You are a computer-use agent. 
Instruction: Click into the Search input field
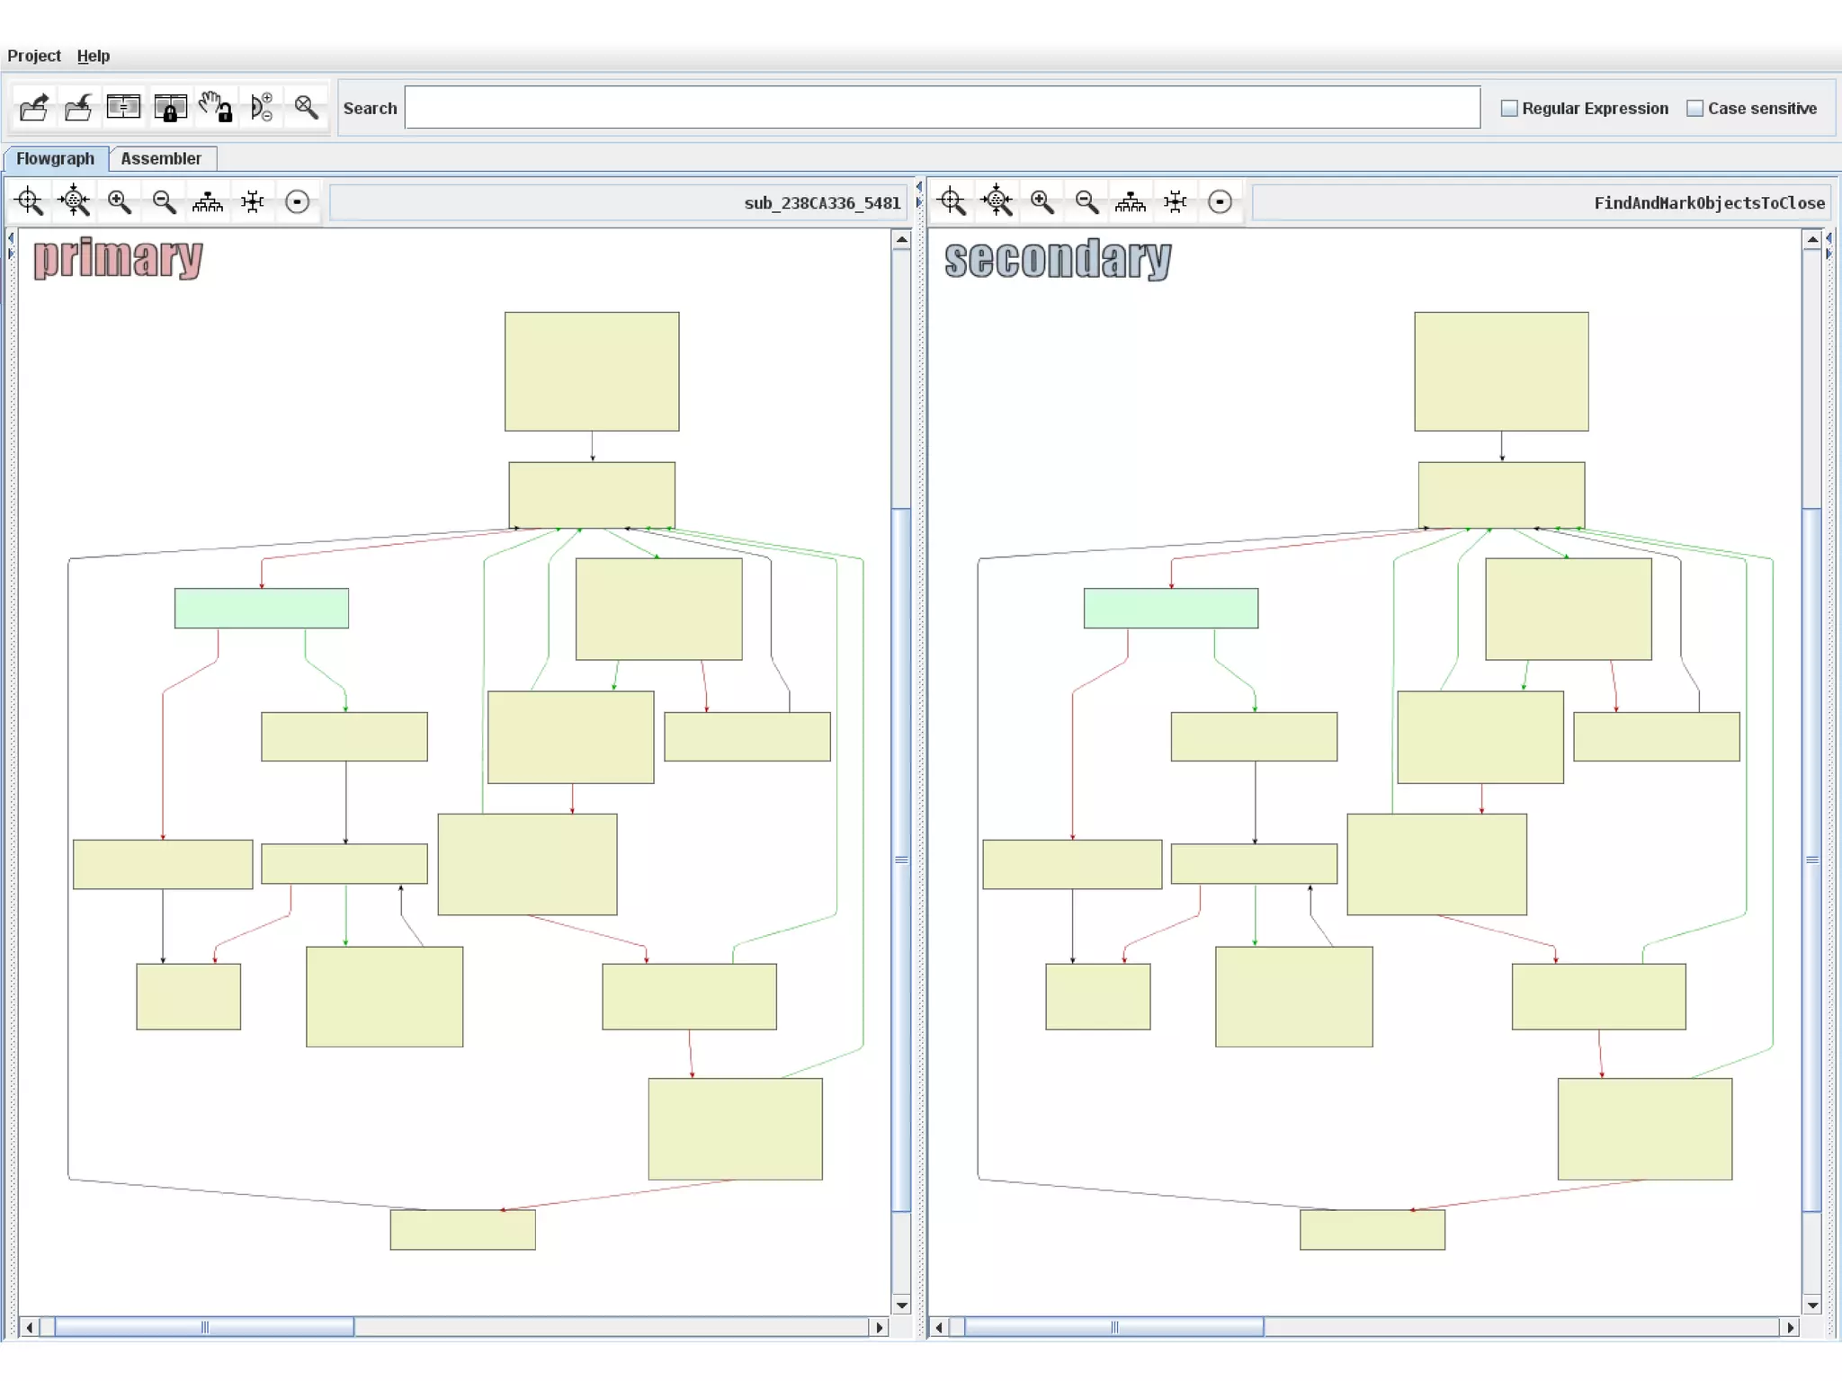[942, 108]
